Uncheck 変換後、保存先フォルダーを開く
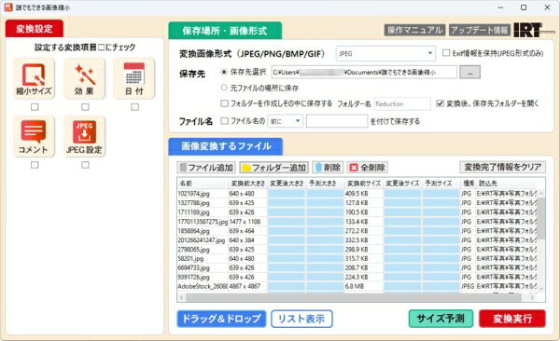Viewport: 560px width, 341px height. click(440, 103)
